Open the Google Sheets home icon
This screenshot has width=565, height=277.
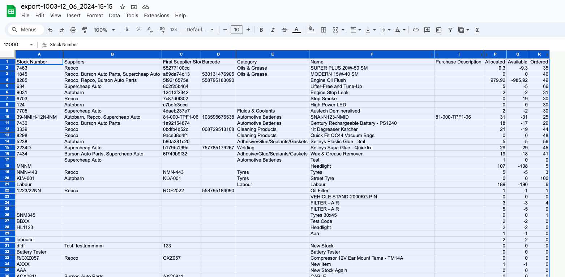pyautogui.click(x=11, y=11)
